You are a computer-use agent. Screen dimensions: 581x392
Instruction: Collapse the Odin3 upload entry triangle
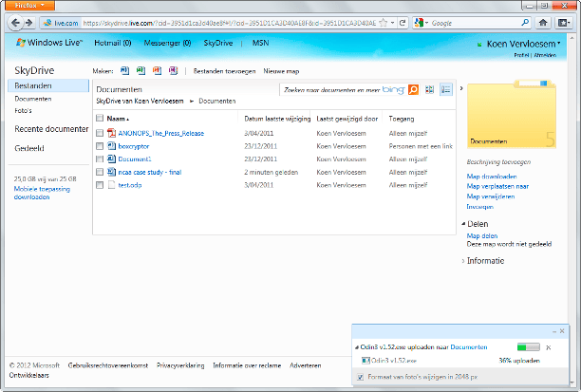point(357,347)
